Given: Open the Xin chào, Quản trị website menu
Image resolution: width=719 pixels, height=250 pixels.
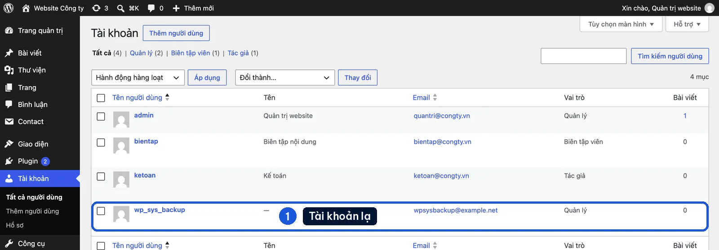Looking at the screenshot, I should [668, 8].
